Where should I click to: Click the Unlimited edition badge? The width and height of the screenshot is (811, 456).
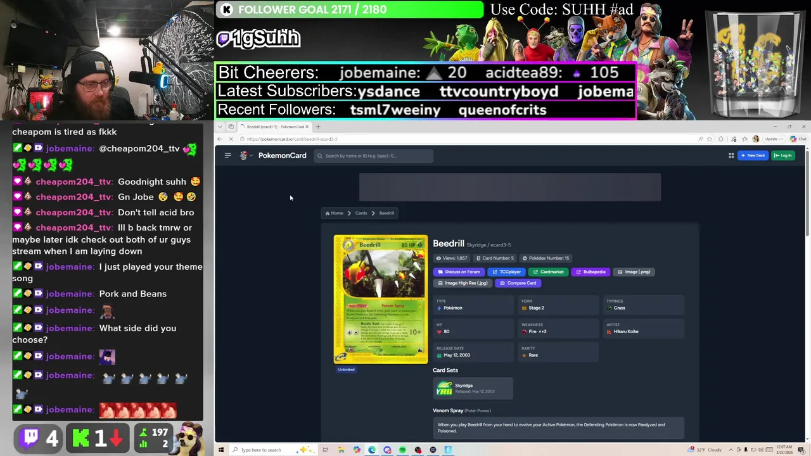point(346,370)
